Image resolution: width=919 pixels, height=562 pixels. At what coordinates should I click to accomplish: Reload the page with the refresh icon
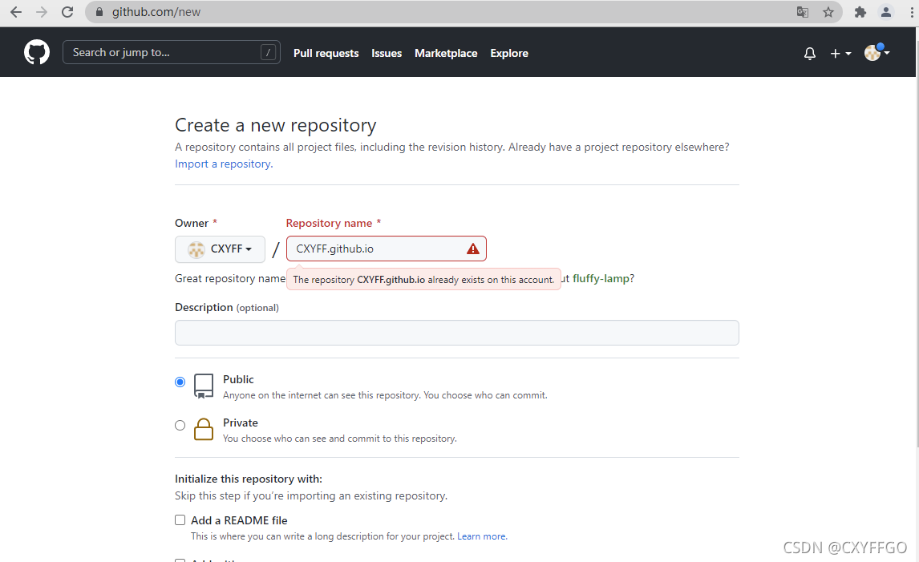tap(67, 12)
